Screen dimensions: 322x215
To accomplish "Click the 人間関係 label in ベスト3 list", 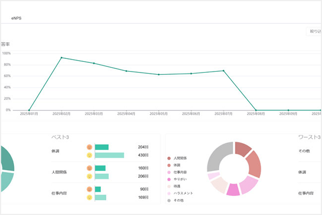I will pyautogui.click(x=59, y=172).
